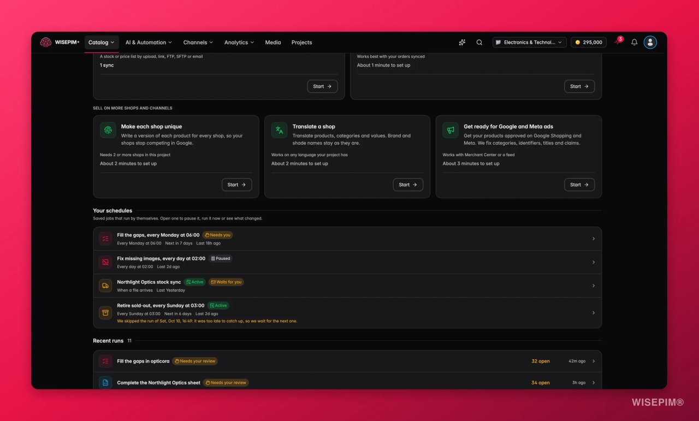This screenshot has width=699, height=421.
Task: Click the Waits for you badge
Action: [226, 282]
